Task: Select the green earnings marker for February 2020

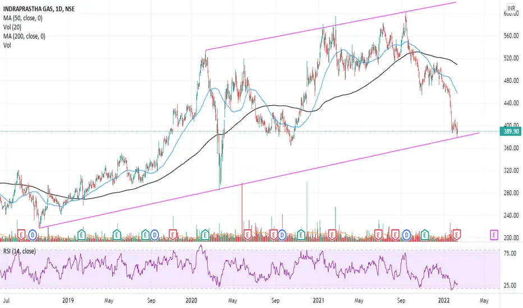Action: [x=205, y=235]
